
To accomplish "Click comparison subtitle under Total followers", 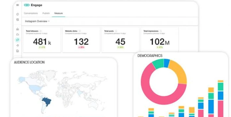I will point(37,33).
